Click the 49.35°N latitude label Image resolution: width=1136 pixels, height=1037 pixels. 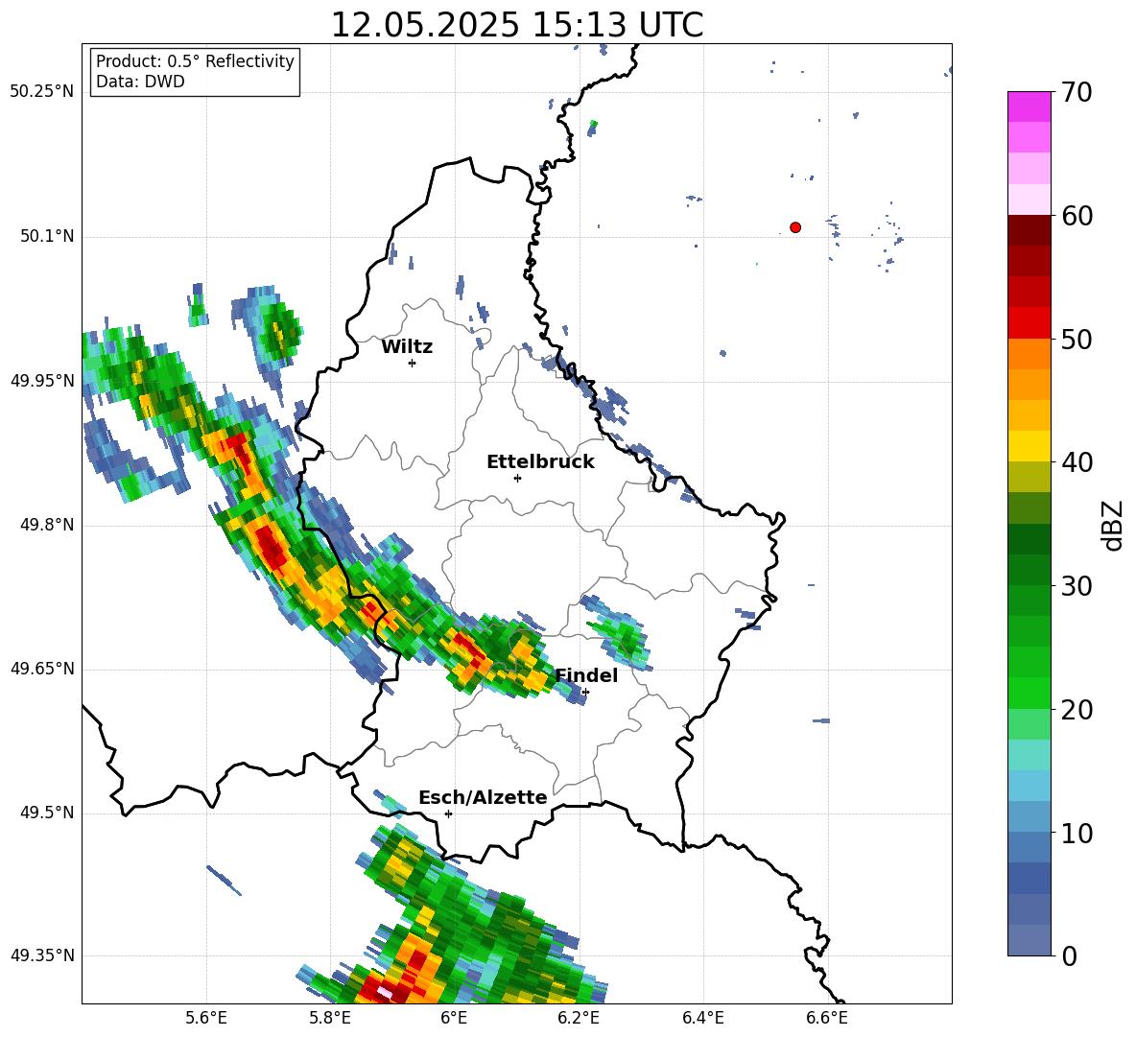click(x=42, y=955)
